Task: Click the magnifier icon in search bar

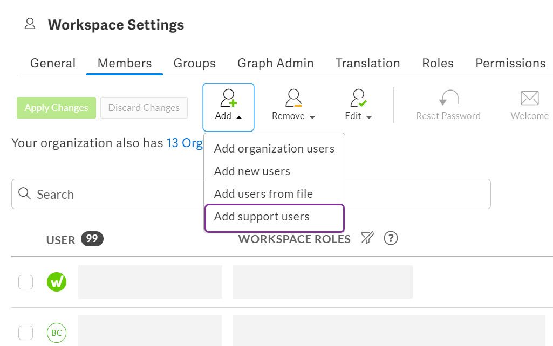Action: [24, 193]
